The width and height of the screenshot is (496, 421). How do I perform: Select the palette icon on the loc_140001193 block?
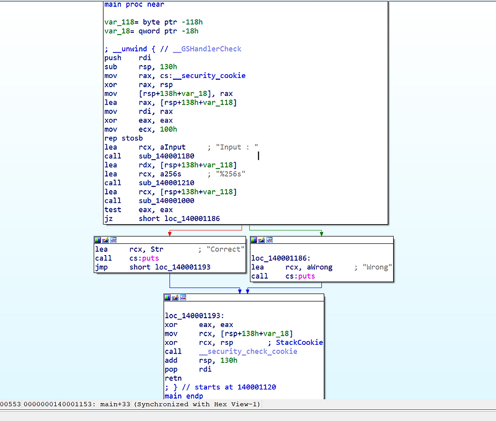click(x=167, y=297)
